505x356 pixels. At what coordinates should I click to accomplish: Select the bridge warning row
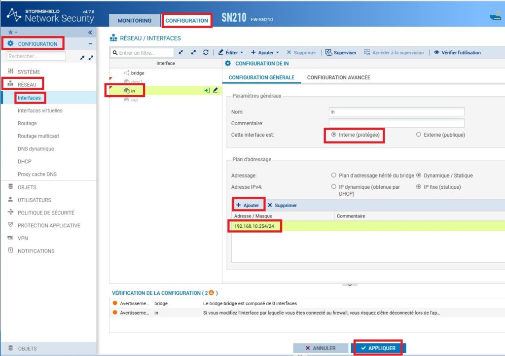(307, 303)
